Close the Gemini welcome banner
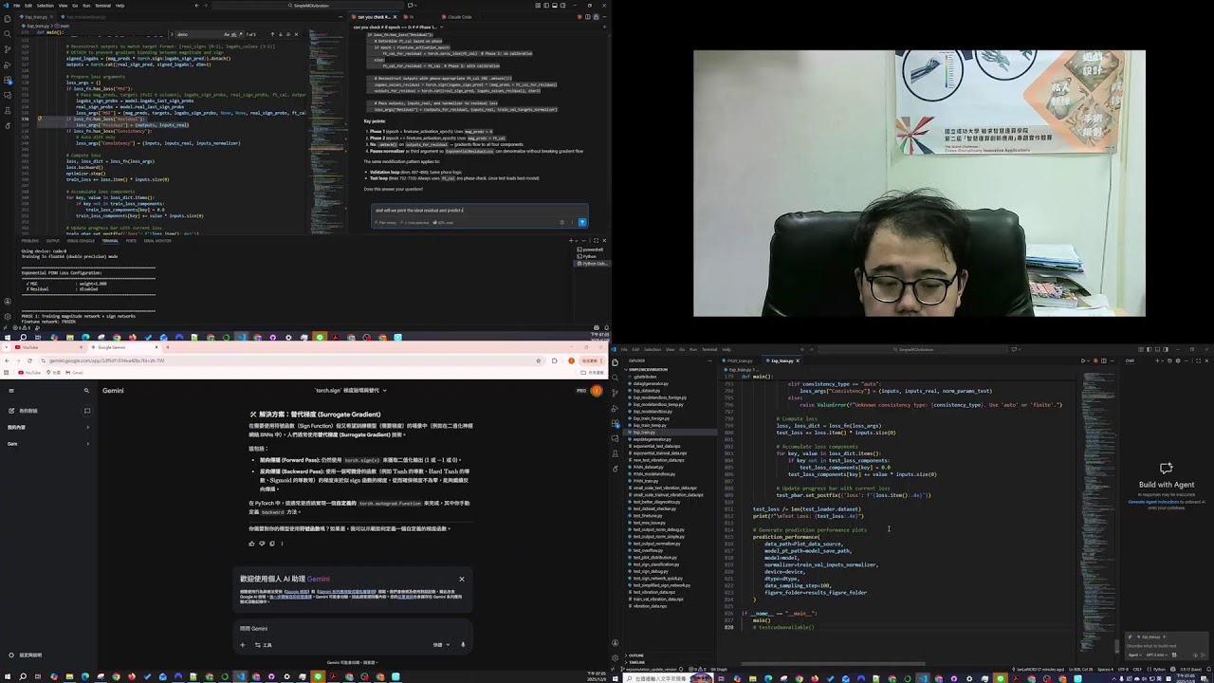 (462, 579)
